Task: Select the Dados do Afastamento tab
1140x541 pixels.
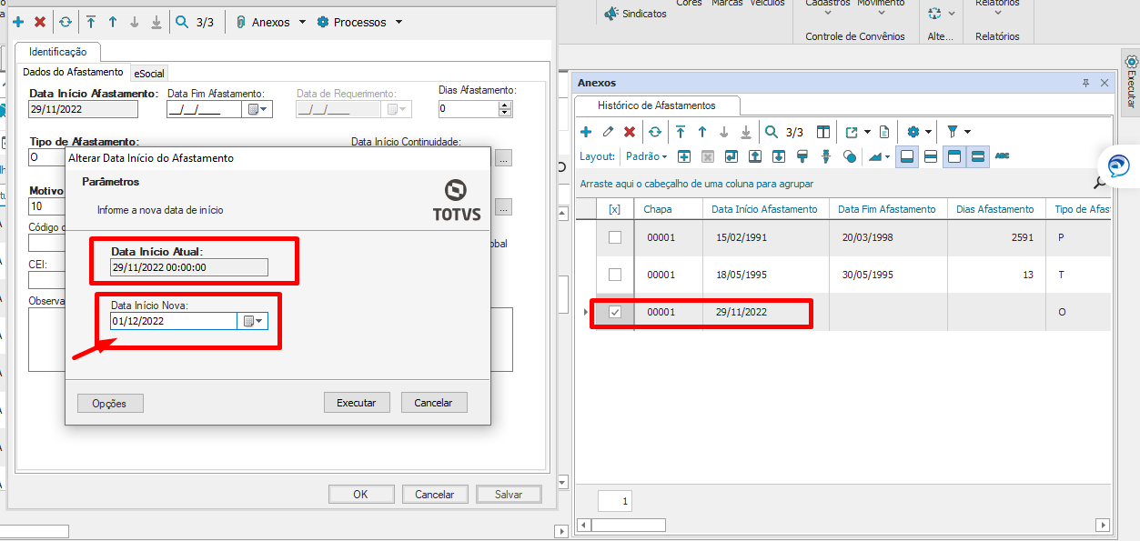Action: (73, 72)
